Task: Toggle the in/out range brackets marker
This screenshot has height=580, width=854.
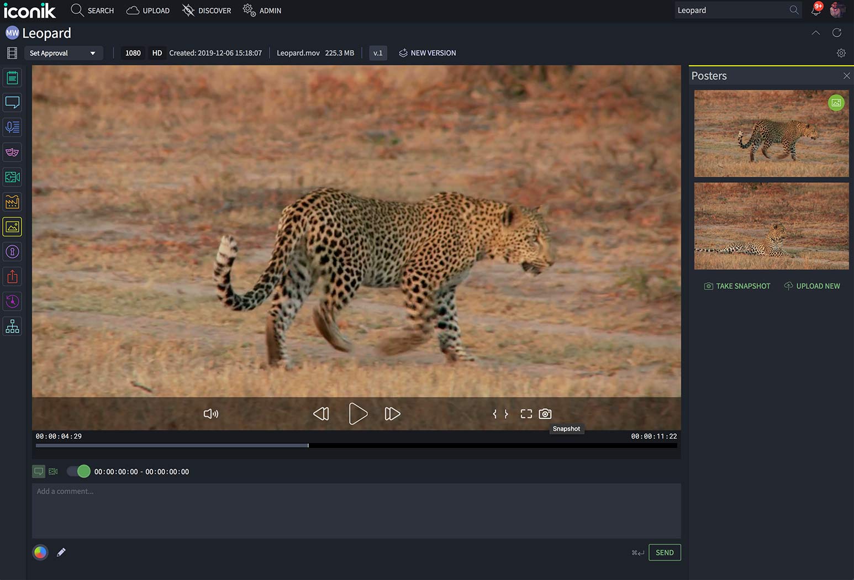Action: pyautogui.click(x=500, y=414)
